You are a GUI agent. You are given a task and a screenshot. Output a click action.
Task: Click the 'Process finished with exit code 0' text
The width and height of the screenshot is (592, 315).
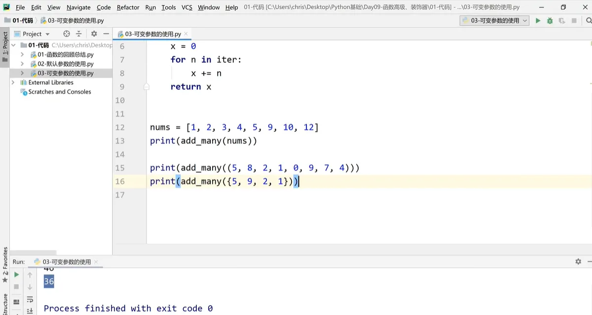[128, 309]
